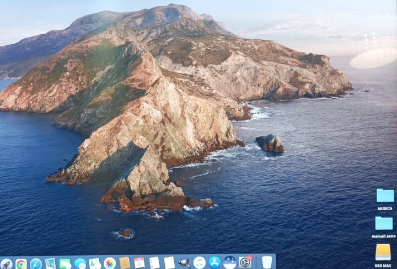Open the Music app in the dock
397x269 pixels.
200,262
